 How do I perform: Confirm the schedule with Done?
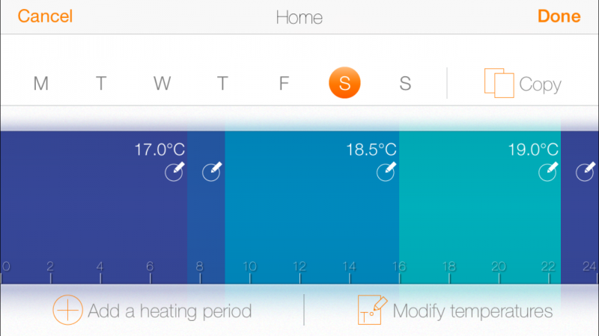559,16
